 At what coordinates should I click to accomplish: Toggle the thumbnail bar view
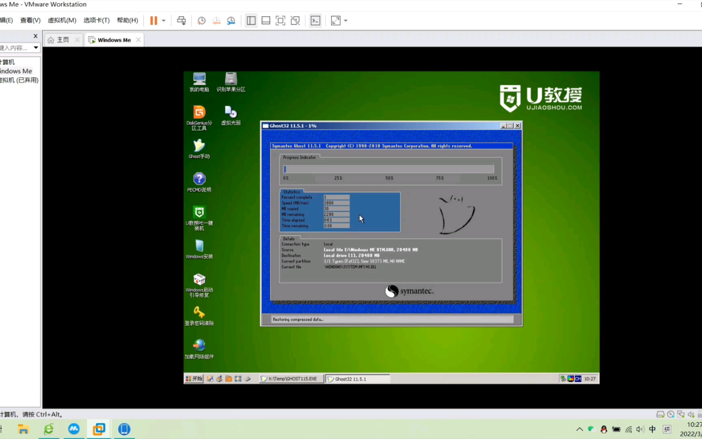(x=266, y=21)
